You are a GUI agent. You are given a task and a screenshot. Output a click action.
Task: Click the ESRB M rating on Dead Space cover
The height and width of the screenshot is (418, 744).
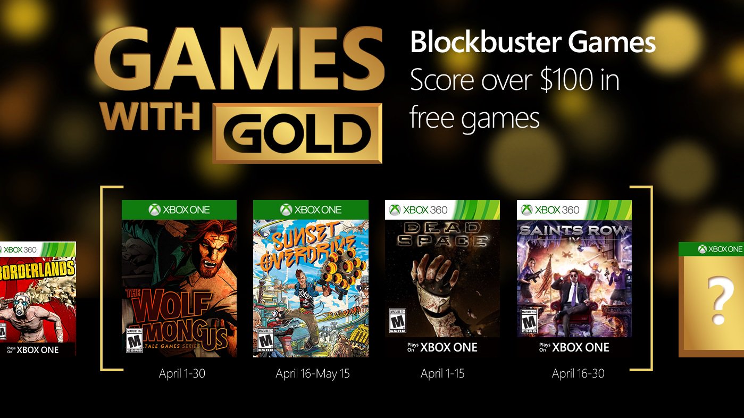click(397, 321)
